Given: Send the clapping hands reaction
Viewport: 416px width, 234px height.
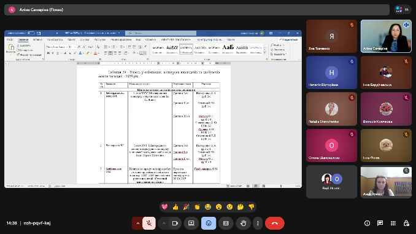Looking at the screenshot, I should coord(197,207).
